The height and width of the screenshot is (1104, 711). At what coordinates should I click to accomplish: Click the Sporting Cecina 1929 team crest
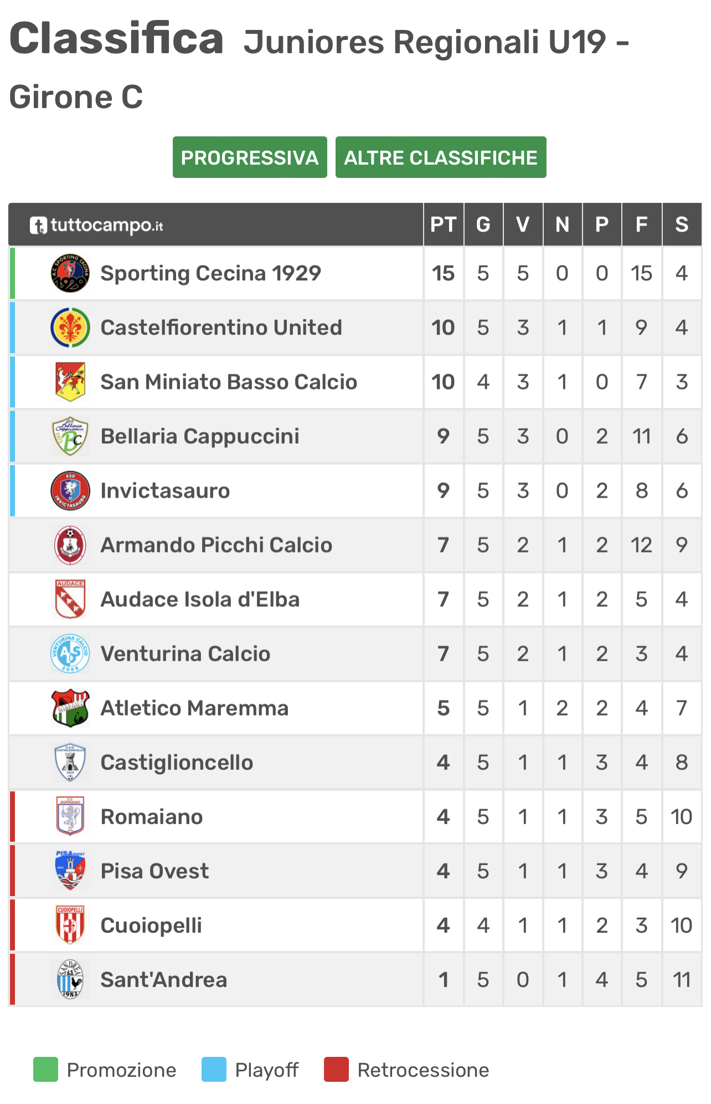[70, 273]
